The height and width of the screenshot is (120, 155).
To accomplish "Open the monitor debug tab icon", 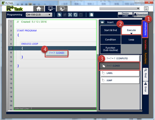I will point(62,9).
